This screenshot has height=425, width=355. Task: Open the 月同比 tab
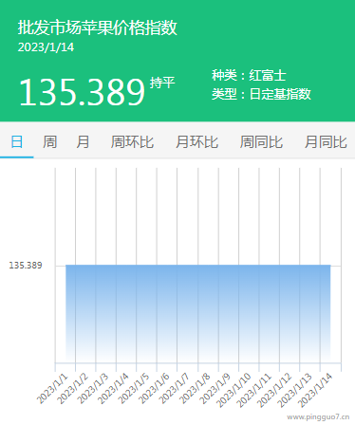(x=326, y=141)
